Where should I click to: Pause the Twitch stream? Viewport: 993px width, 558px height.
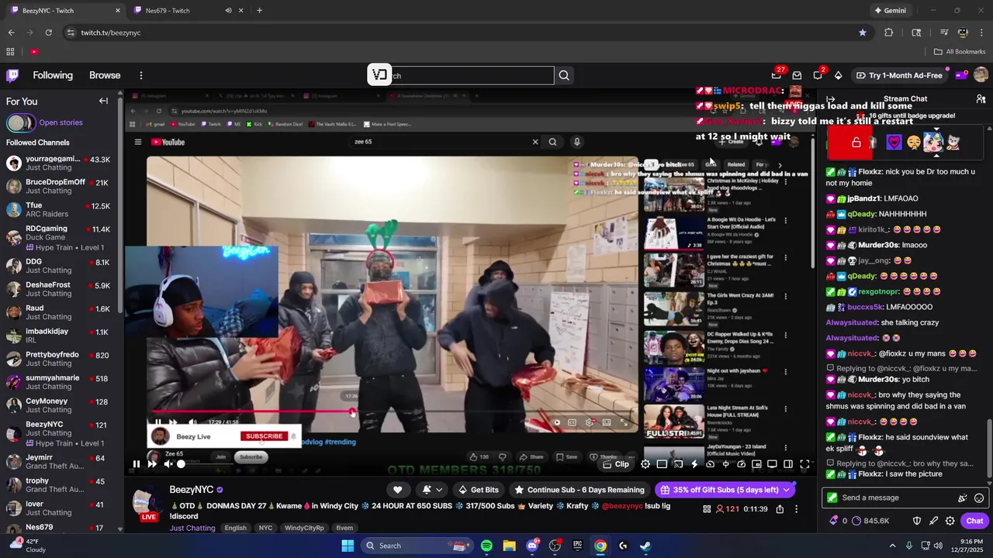click(x=137, y=464)
